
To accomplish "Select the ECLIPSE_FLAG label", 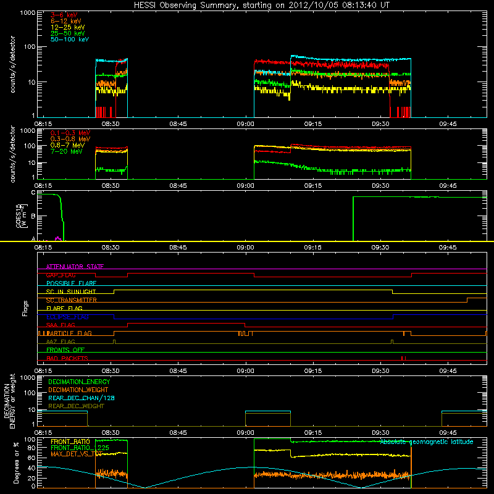I will pos(67,317).
